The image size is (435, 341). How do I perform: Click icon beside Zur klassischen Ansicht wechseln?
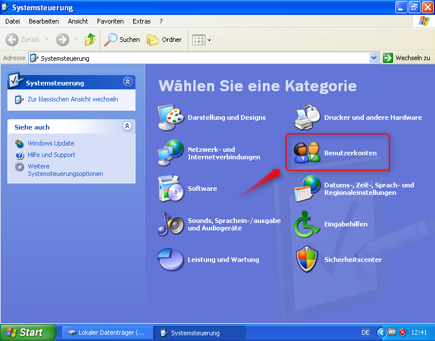19,100
